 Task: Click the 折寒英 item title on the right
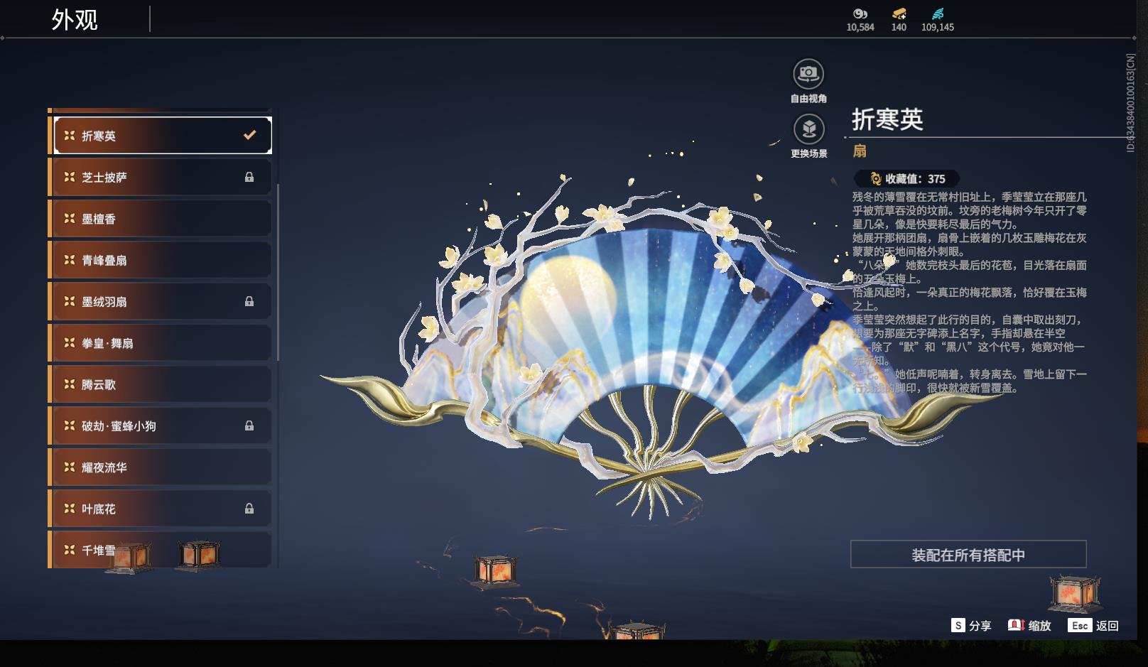[887, 119]
